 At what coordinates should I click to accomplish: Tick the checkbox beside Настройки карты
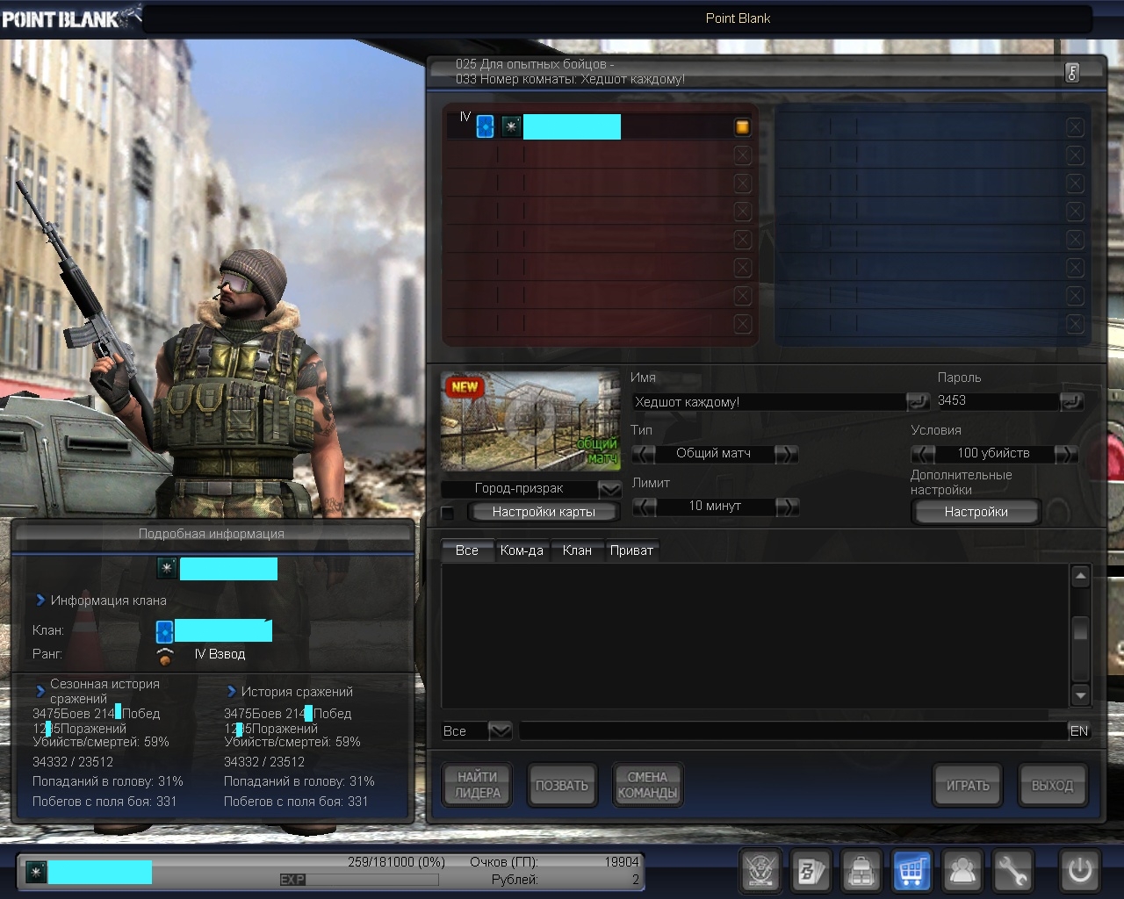[448, 513]
